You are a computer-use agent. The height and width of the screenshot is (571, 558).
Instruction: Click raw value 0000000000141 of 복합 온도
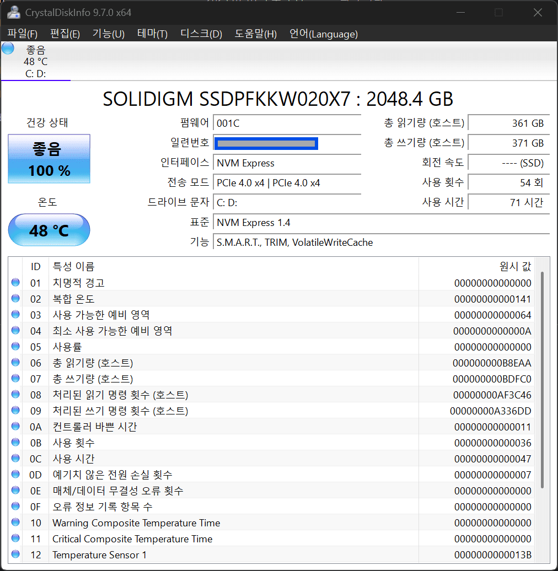pos(492,299)
